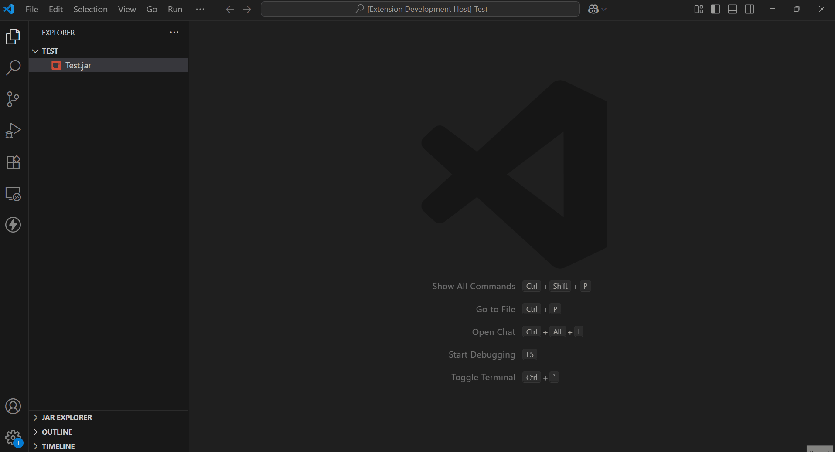Collapse the TEST folder section
Viewport: 835px width, 452px height.
pyautogui.click(x=109, y=51)
